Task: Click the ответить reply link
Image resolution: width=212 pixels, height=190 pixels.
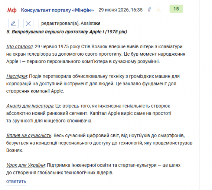Action: [x=16, y=181]
